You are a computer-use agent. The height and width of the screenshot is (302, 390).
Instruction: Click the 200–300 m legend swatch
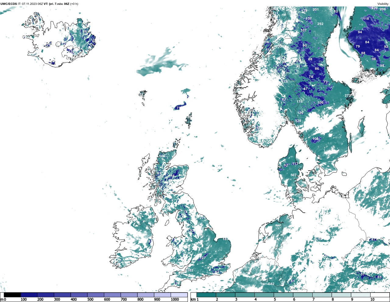click(x=46, y=295)
